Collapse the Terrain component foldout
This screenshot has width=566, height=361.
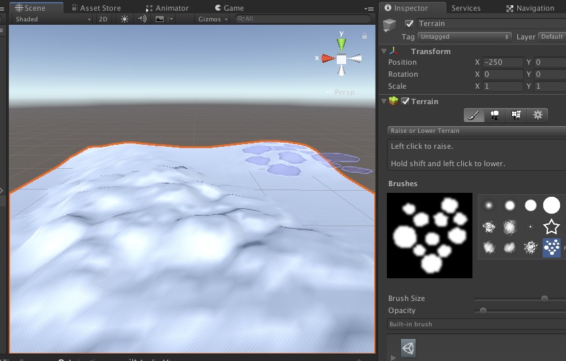[384, 101]
